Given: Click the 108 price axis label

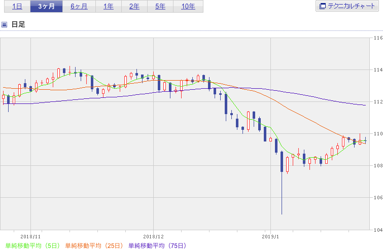Looking at the screenshot, I should coord(378,165).
